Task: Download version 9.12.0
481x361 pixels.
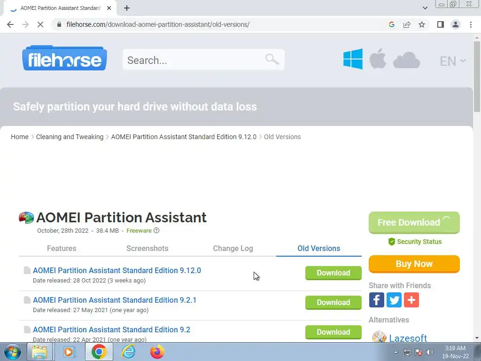Action: click(333, 273)
